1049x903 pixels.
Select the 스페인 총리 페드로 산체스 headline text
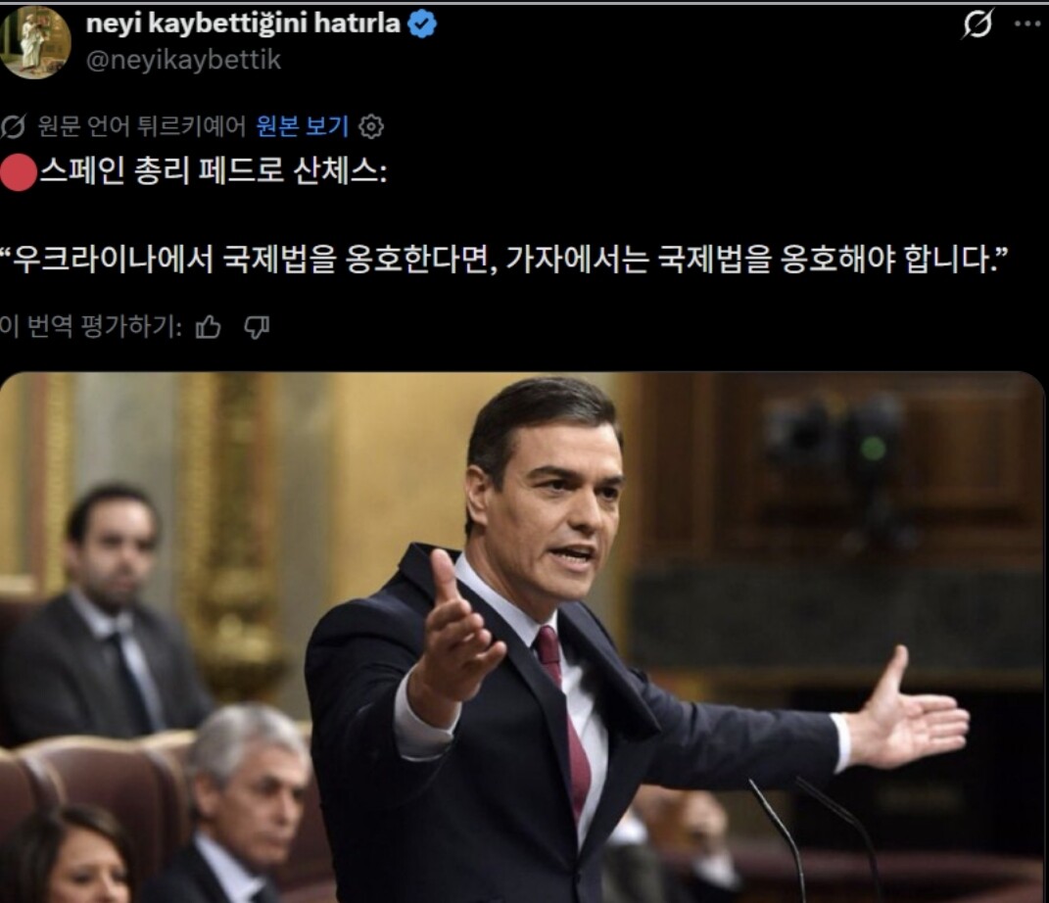[x=213, y=172]
